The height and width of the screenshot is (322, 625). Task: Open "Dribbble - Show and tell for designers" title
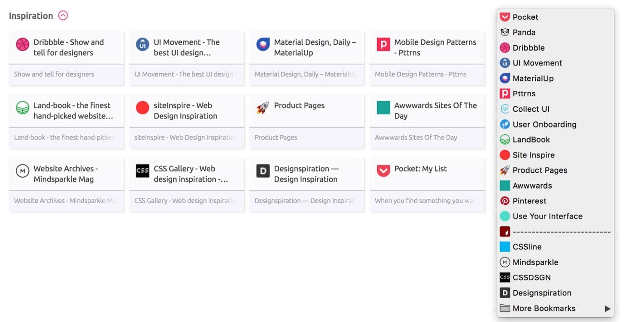click(x=68, y=48)
